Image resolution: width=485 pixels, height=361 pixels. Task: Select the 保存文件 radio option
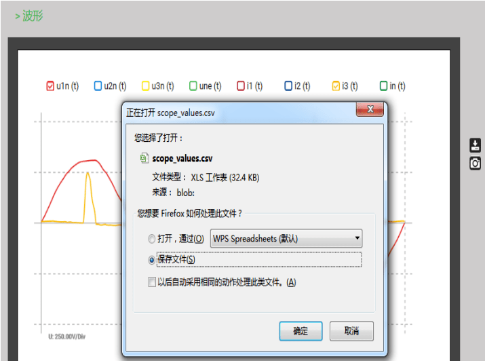pos(151,260)
